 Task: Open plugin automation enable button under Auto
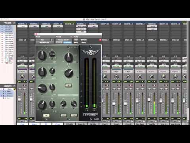coord(76,40)
